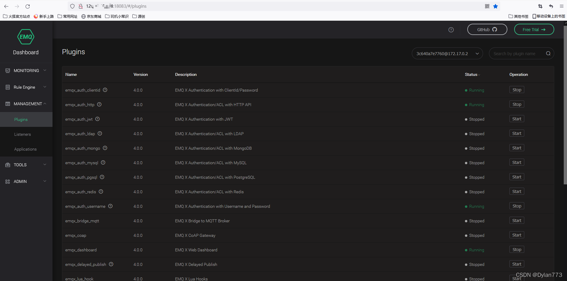The image size is (567, 281).
Task: Click the bookmark star icon
Action: 495,6
